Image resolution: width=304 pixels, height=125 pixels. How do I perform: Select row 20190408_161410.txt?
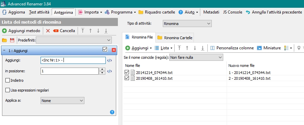[154, 78]
